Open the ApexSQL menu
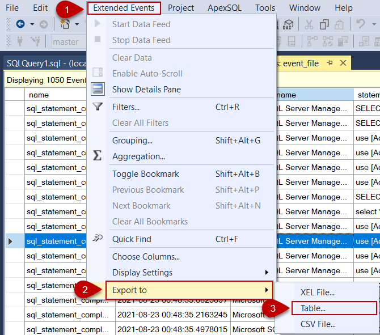Image resolution: width=380 pixels, height=335 pixels. 225,8
